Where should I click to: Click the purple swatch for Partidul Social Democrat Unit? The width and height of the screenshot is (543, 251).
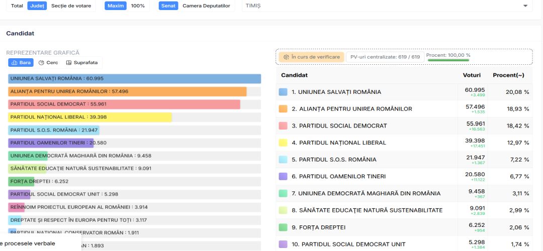pos(283,244)
